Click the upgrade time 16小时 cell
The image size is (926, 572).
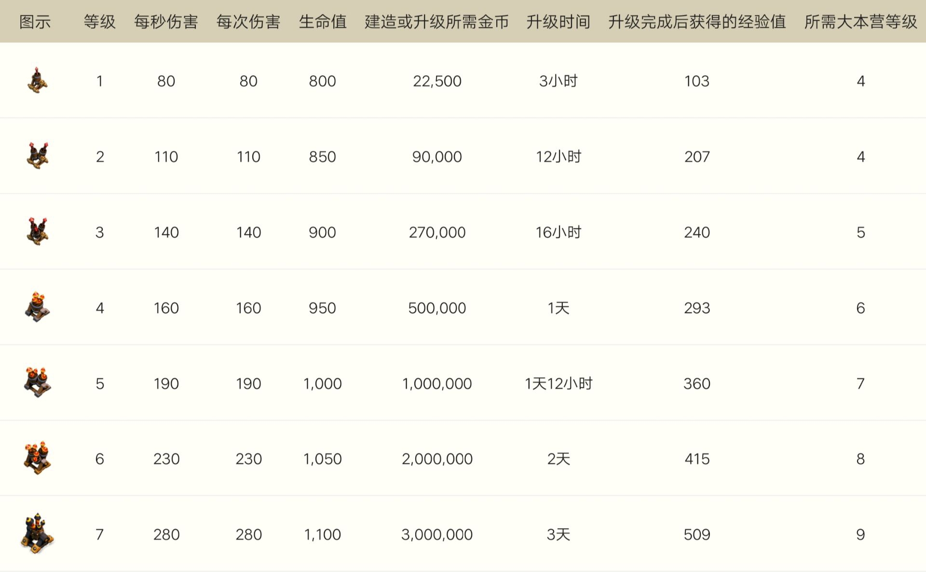pyautogui.click(x=558, y=232)
